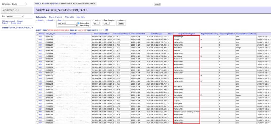Open the DB payment dropdown
This screenshot has width=271, height=124.
[x=15, y=16]
